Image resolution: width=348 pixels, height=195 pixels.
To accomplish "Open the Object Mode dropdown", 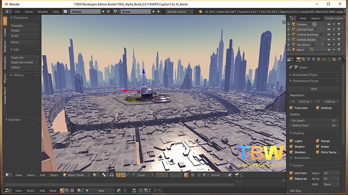I will (76, 175).
